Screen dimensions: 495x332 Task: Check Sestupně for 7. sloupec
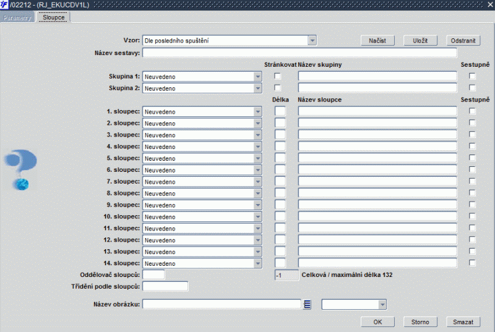tap(472, 181)
